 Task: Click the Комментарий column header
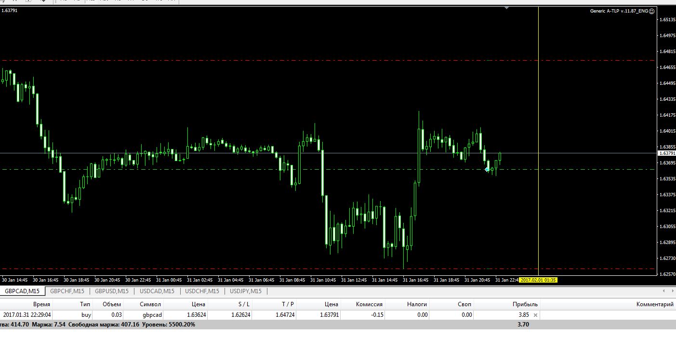(x=655, y=304)
